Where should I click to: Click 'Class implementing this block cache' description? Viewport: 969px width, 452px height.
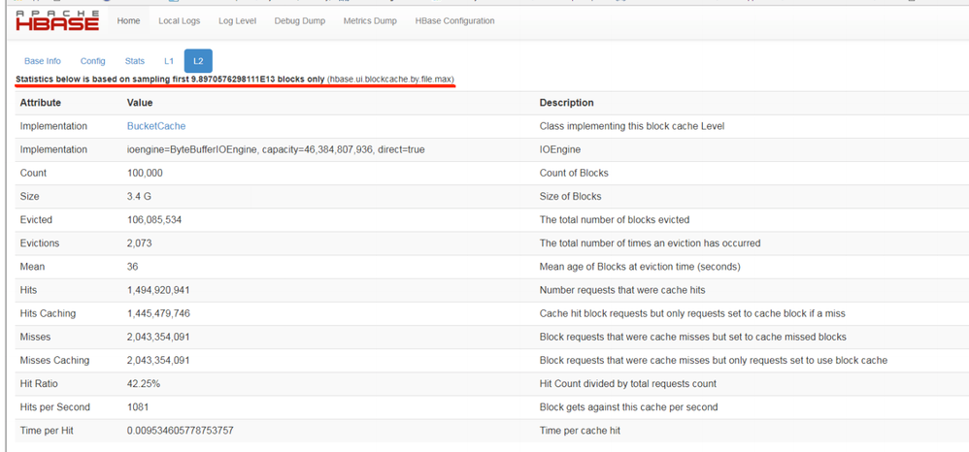[x=632, y=126]
